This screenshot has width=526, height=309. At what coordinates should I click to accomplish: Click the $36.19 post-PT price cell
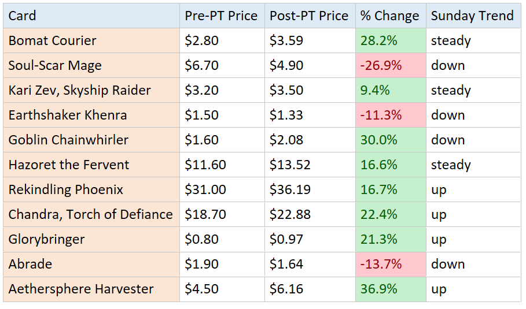coord(310,190)
